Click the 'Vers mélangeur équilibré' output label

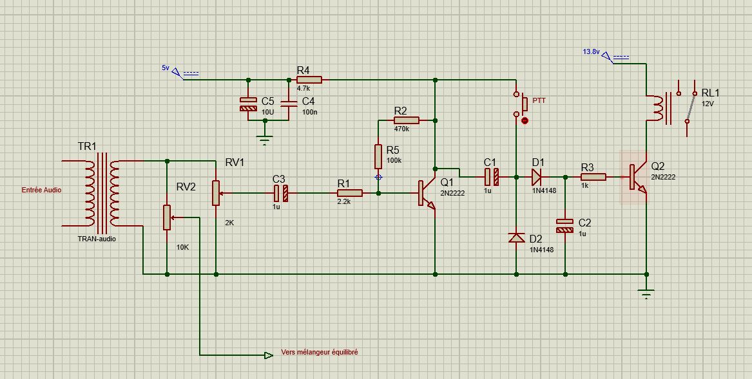pos(319,353)
